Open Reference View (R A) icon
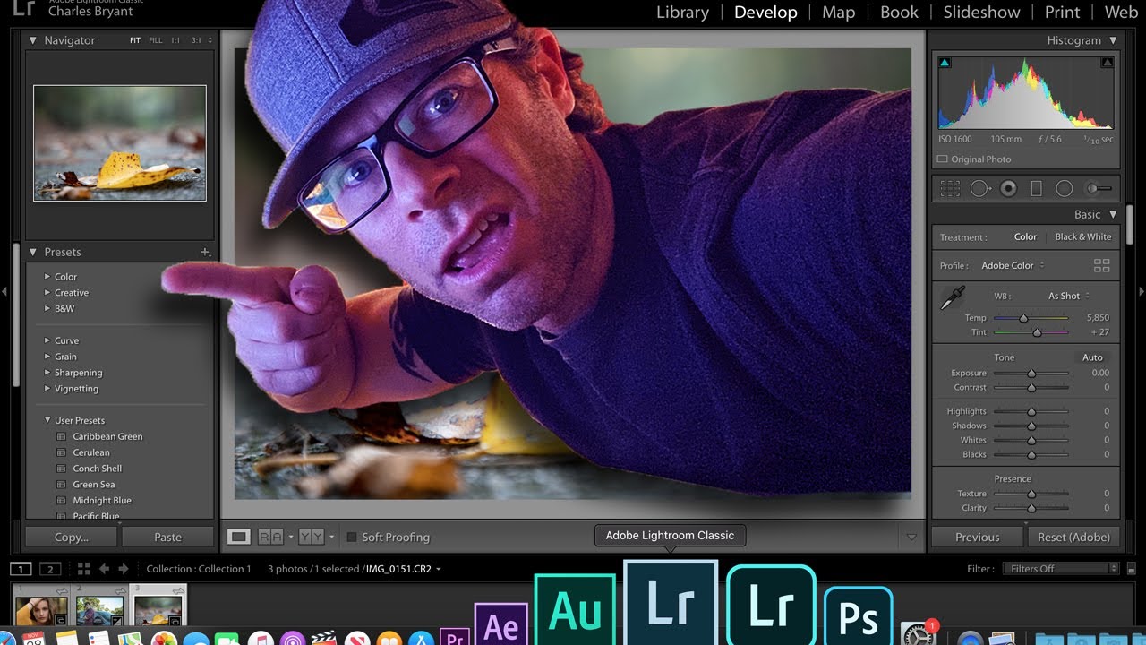The image size is (1146, 645). [x=270, y=537]
